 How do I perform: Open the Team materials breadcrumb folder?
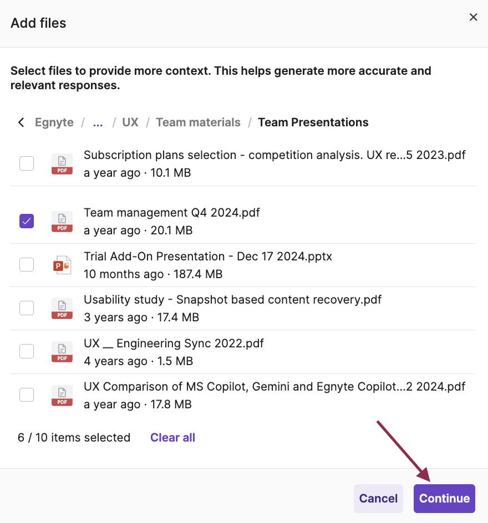(x=198, y=122)
